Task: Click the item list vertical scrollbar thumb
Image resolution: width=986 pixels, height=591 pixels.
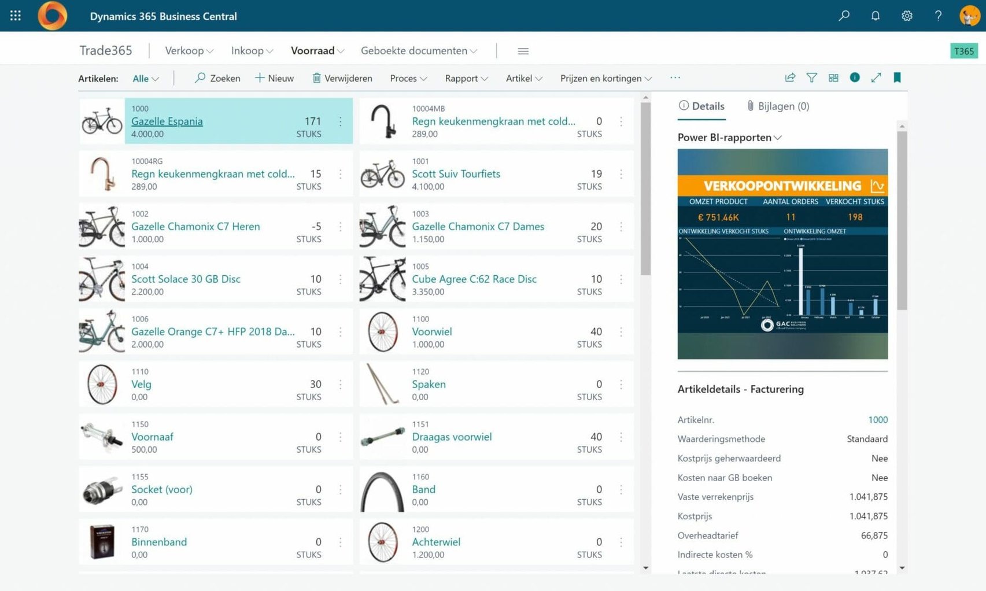Action: coord(646,189)
